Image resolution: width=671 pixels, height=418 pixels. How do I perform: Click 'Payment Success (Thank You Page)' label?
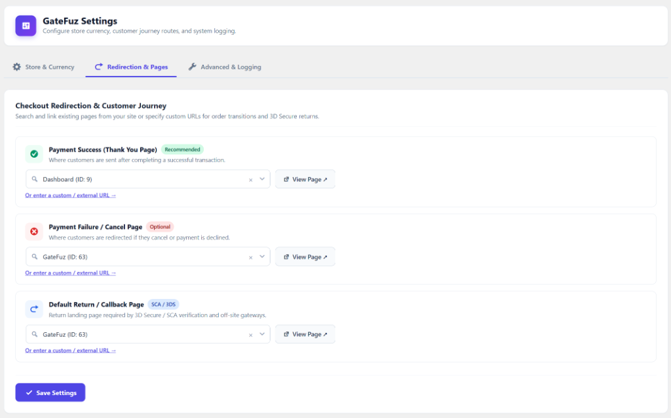coord(103,150)
